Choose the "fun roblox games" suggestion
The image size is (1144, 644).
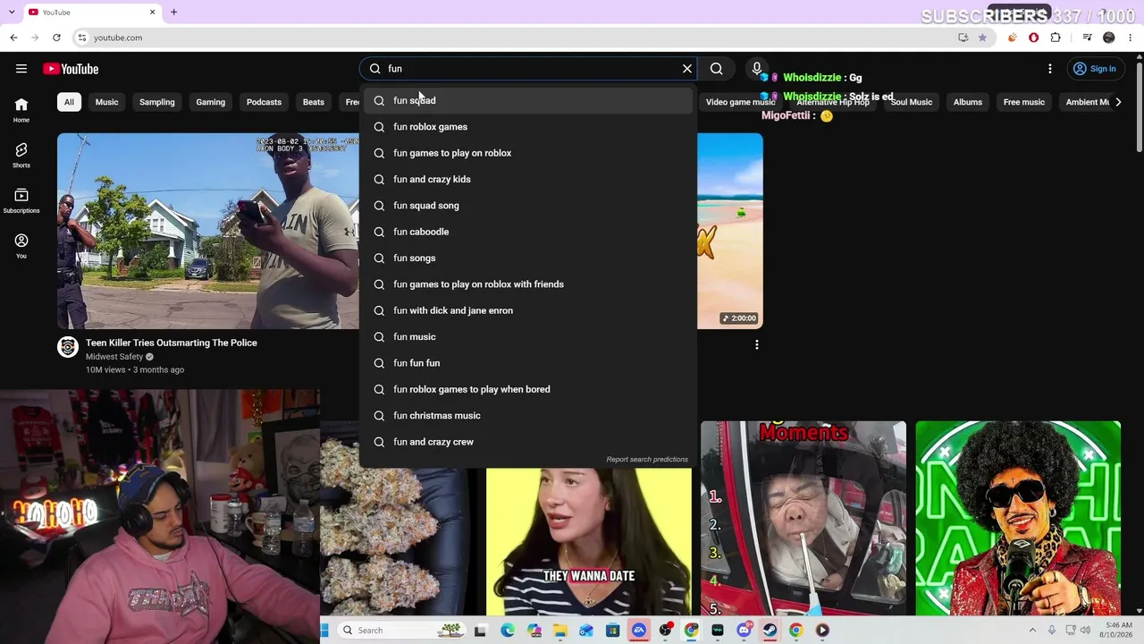coord(528,127)
